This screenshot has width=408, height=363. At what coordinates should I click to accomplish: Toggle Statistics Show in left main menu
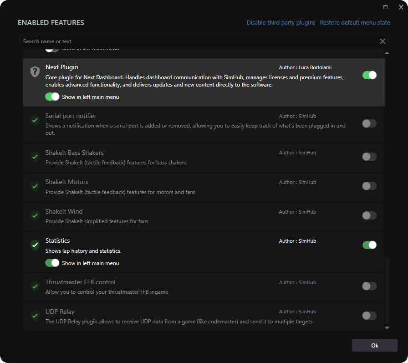[52, 263]
